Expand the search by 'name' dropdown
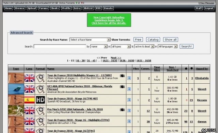The height and width of the screenshot is (133, 218). point(99,46)
